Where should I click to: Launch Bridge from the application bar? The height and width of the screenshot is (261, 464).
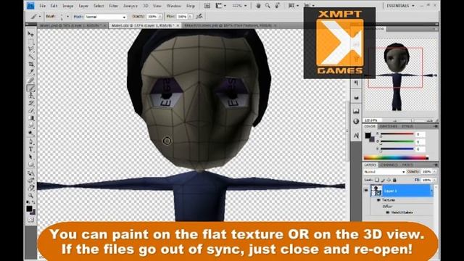pos(207,6)
